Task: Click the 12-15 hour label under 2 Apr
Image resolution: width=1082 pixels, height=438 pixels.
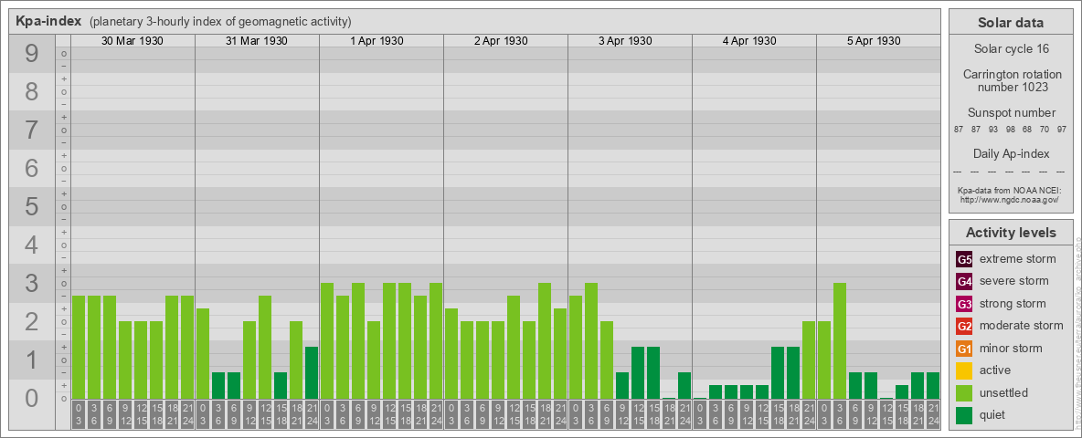Action: point(514,415)
